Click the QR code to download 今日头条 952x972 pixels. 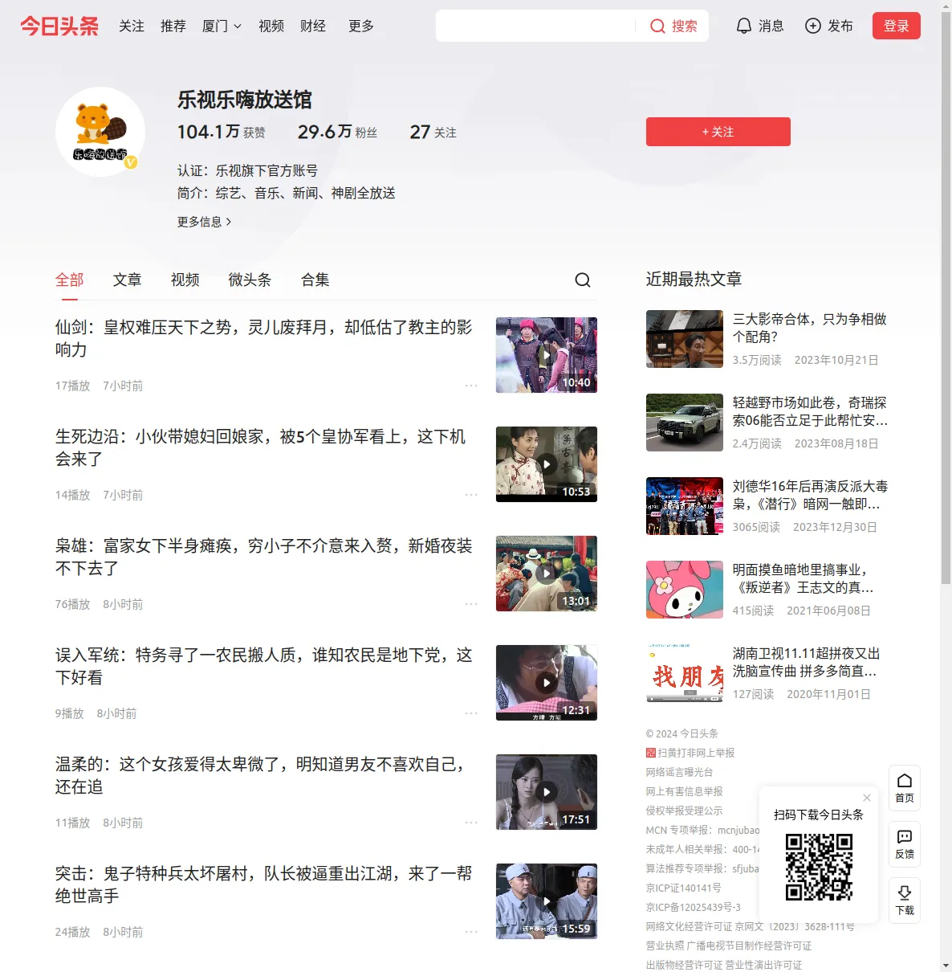[819, 867]
